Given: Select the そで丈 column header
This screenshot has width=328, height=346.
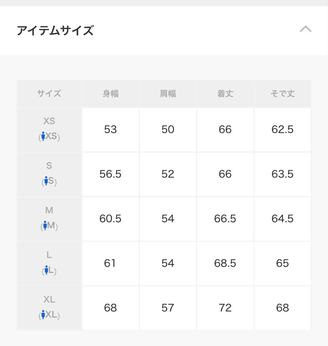Looking at the screenshot, I should click(x=283, y=94).
